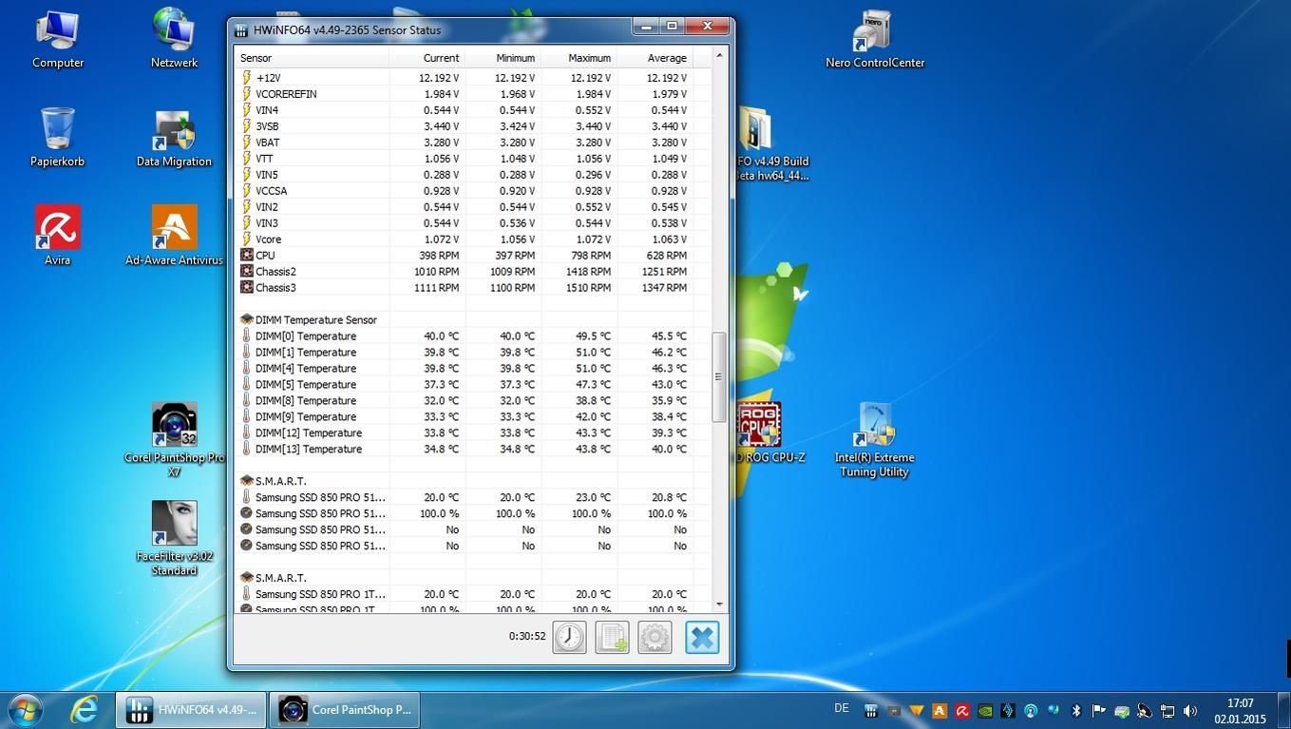The height and width of the screenshot is (729, 1291).
Task: Open the Papierkorb recycle bin
Action: coord(58,137)
